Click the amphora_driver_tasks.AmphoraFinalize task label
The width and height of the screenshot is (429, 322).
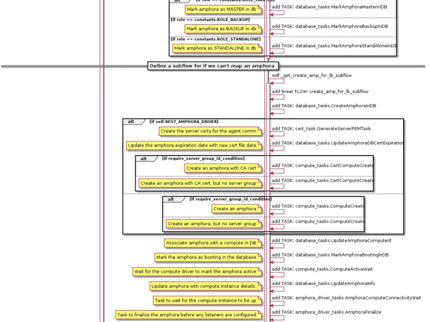[x=327, y=312]
